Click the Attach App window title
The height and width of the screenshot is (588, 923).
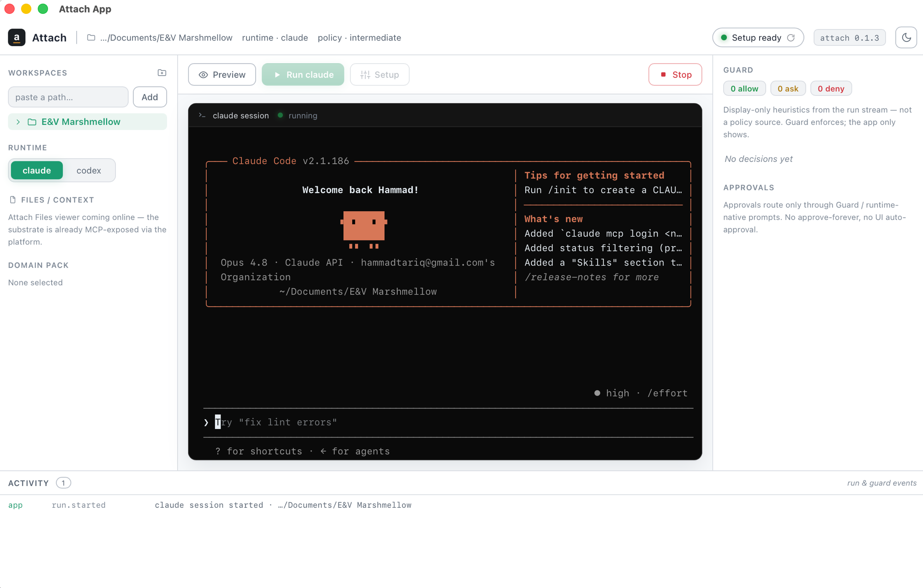click(85, 9)
